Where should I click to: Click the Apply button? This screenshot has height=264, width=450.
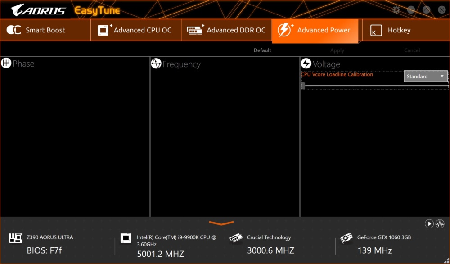[337, 50]
